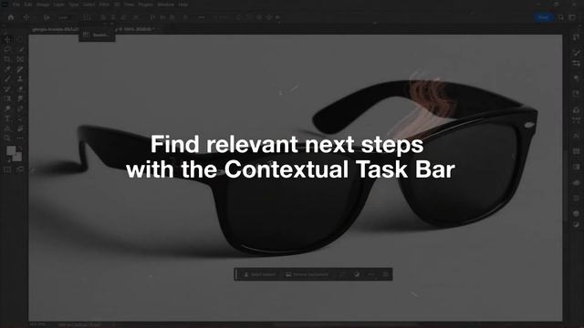Select the Hand tool
The height and width of the screenshot is (328, 584).
click(20, 128)
